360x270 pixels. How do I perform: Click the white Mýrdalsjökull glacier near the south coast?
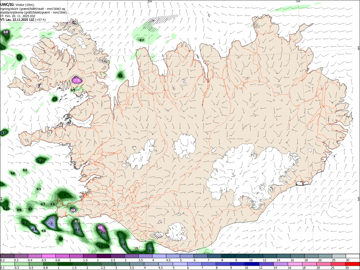point(177,232)
